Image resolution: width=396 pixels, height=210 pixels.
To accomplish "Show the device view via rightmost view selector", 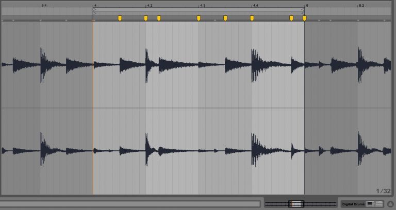I will [379, 204].
